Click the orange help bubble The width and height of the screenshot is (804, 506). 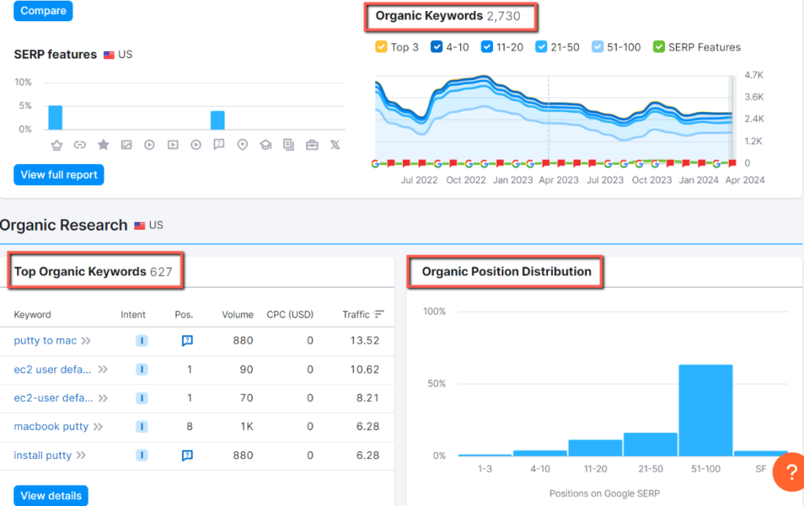click(789, 471)
